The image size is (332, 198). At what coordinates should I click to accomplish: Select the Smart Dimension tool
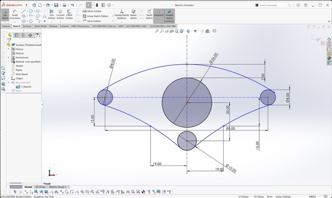15,15
